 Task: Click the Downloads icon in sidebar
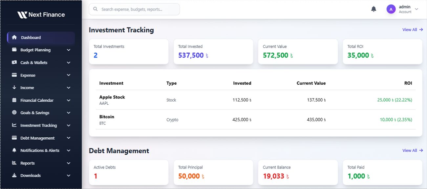pyautogui.click(x=14, y=175)
